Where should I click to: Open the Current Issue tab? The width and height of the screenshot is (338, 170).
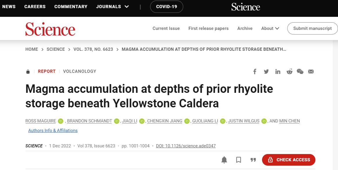tap(166, 28)
